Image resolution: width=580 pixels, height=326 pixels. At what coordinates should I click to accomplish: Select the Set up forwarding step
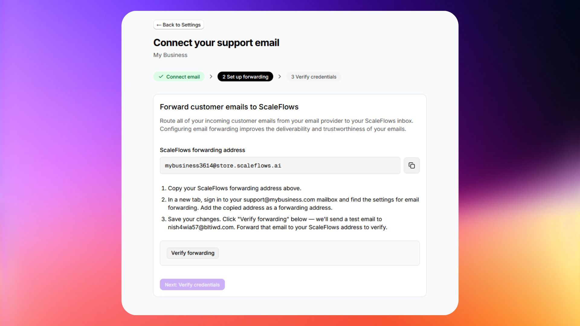[x=245, y=77]
